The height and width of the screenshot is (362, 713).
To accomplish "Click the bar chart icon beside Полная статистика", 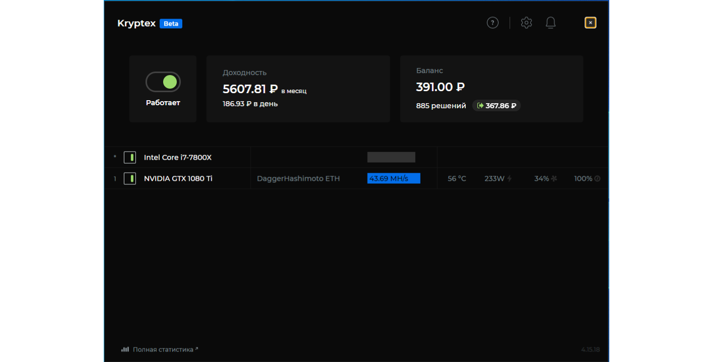I will tap(125, 349).
